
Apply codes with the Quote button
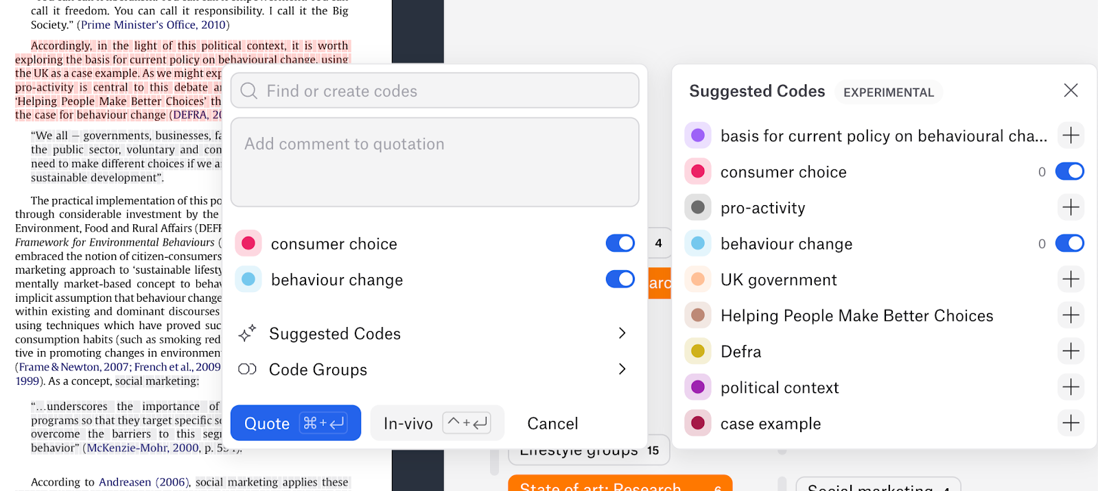click(x=295, y=423)
